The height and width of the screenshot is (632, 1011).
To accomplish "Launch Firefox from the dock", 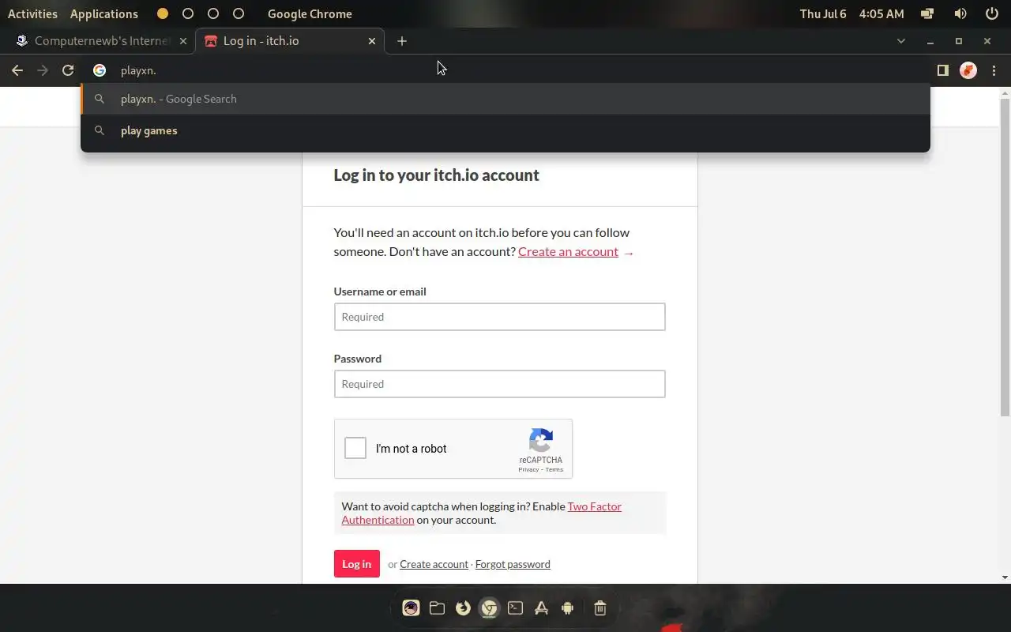I will (x=463, y=608).
